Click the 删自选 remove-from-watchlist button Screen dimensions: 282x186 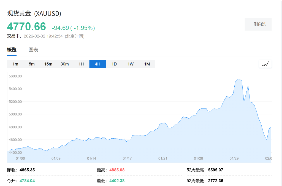pos(258,24)
